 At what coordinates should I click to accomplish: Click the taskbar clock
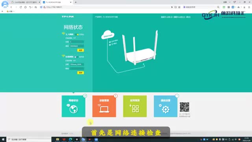[246, 139]
